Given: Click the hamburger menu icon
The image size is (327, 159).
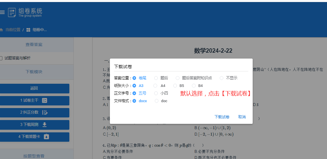Looking at the screenshot, I should pos(2,12).
